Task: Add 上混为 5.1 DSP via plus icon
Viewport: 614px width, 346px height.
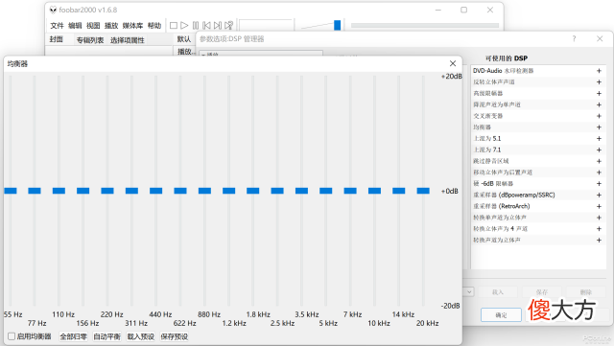Action: point(599,139)
